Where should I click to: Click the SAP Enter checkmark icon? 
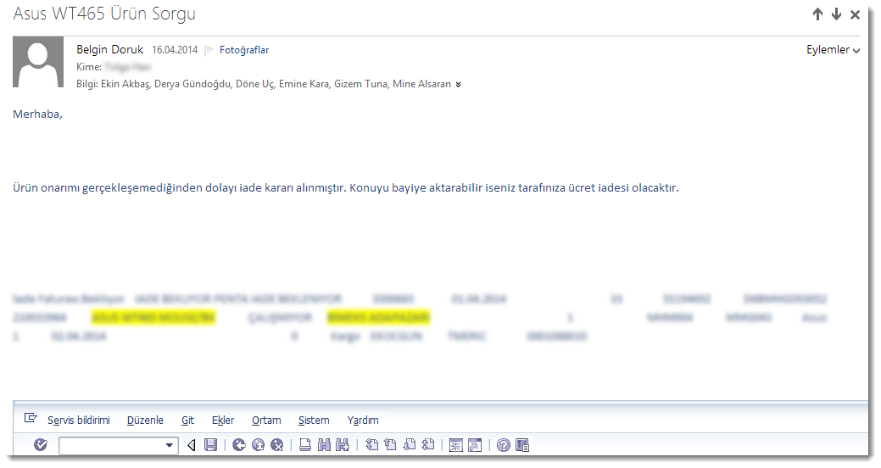tap(40, 445)
